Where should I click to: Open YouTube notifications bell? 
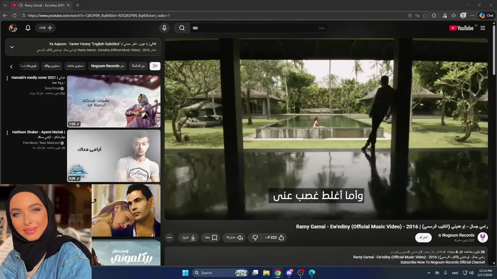[28, 28]
